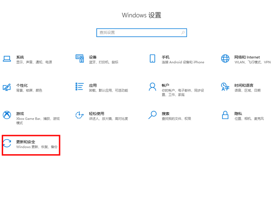This screenshot has width=275, height=206.
Task: Open the 轻松使用 heading
Action: [97, 114]
